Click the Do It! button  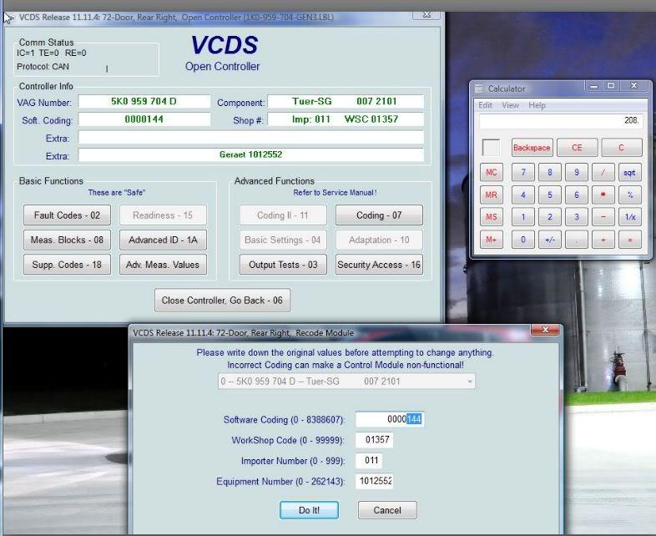click(x=309, y=510)
